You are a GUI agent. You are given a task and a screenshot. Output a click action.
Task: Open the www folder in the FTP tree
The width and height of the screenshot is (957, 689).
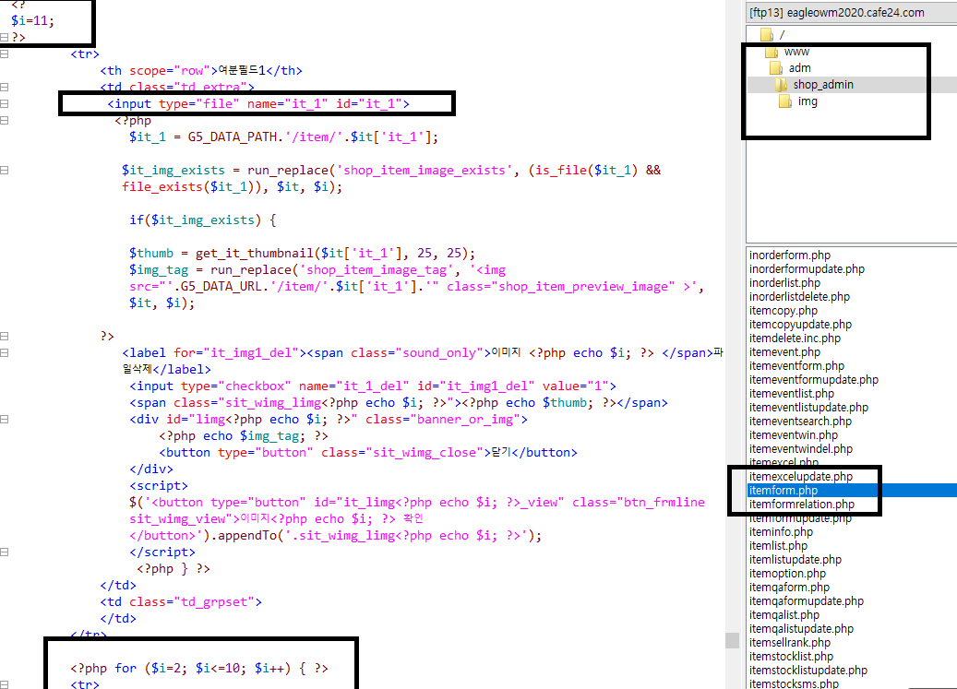pos(796,52)
